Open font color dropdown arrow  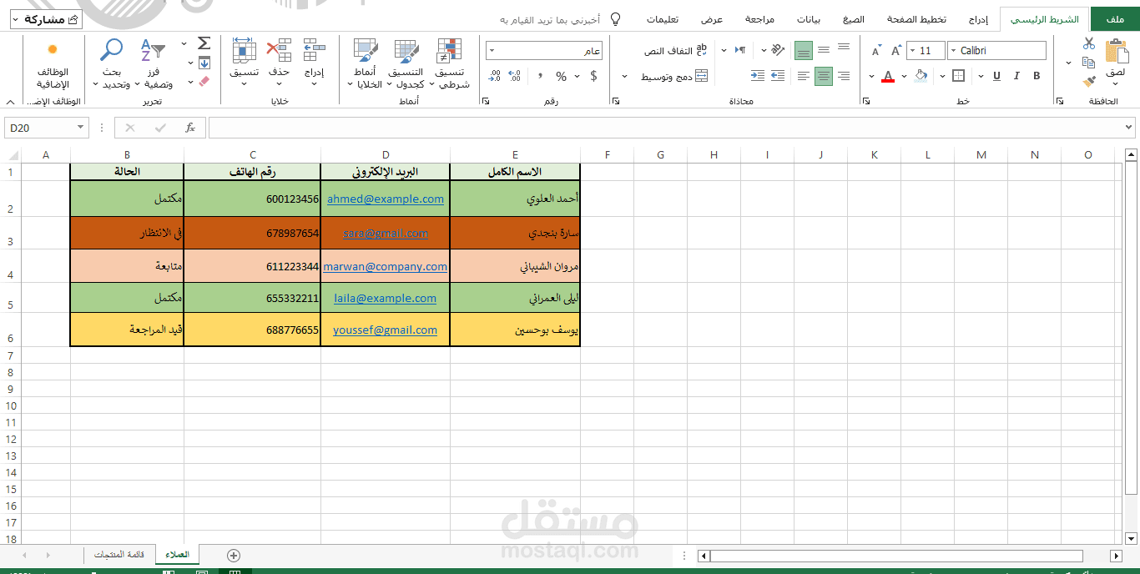(872, 76)
